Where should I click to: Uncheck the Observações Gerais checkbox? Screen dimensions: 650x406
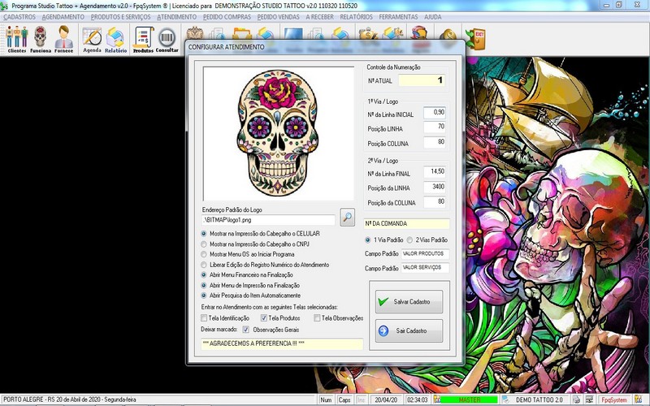[x=246, y=330]
